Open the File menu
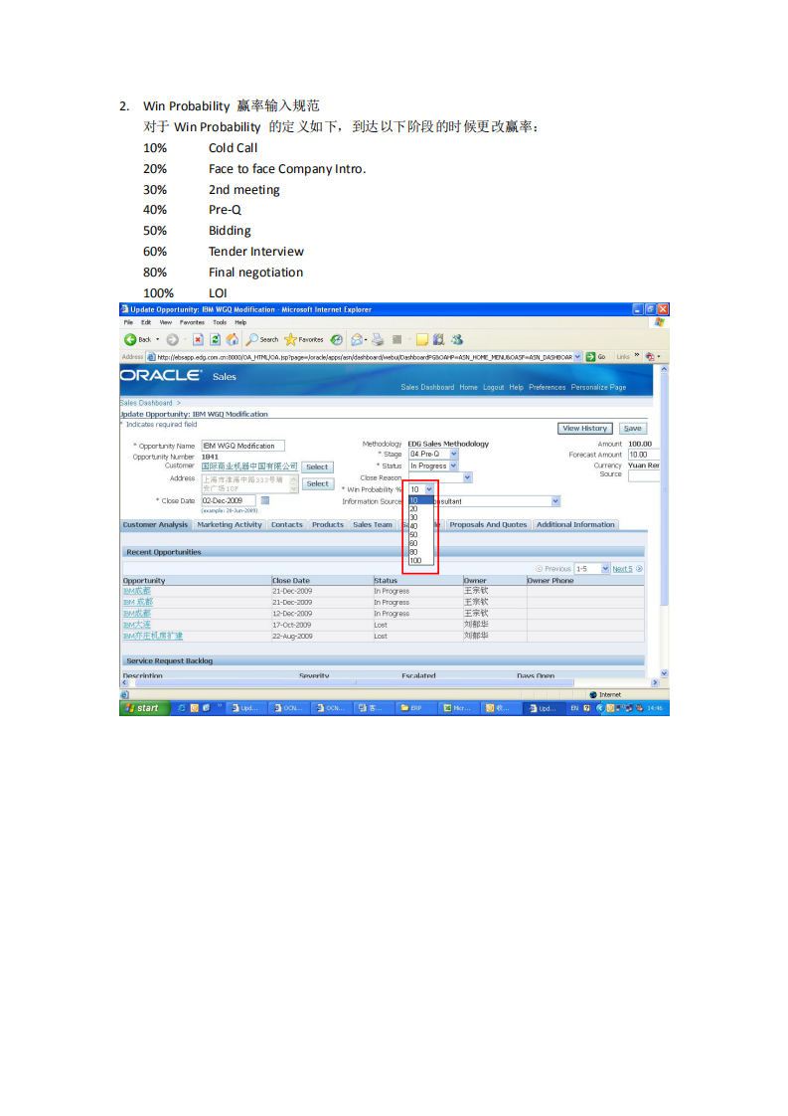The width and height of the screenshot is (788, 1116). click(129, 322)
